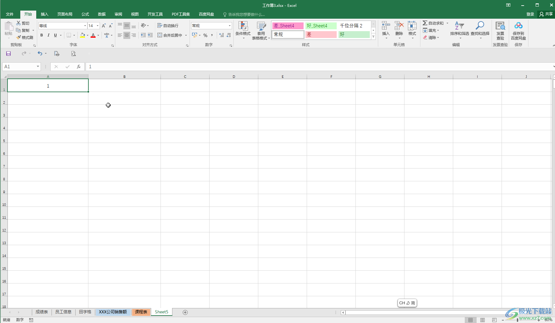The image size is (555, 323).
Task: Click the print preview icon in quick toolbar
Action: [73, 54]
